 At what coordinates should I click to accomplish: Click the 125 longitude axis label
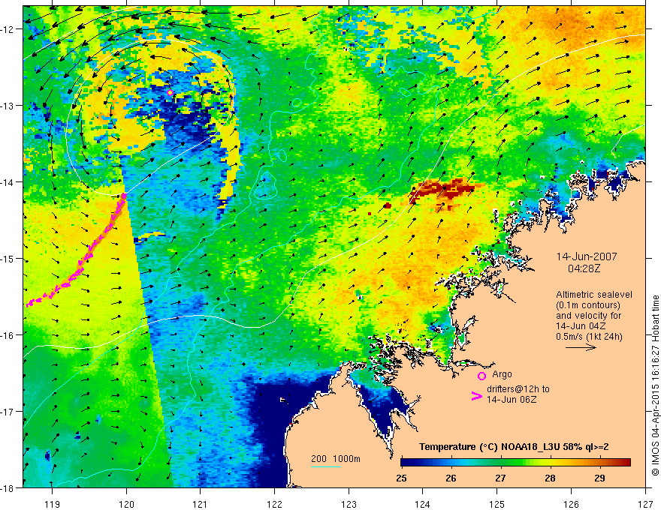[x=497, y=504]
